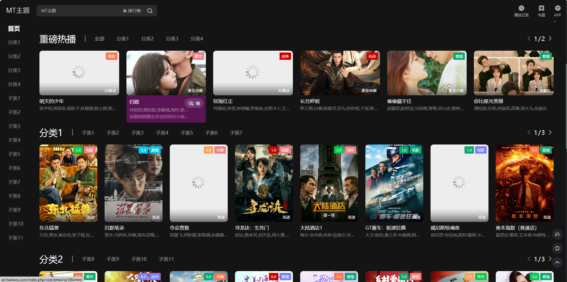
Task: Click the 怒海红尘 title link
Action: coord(223,101)
